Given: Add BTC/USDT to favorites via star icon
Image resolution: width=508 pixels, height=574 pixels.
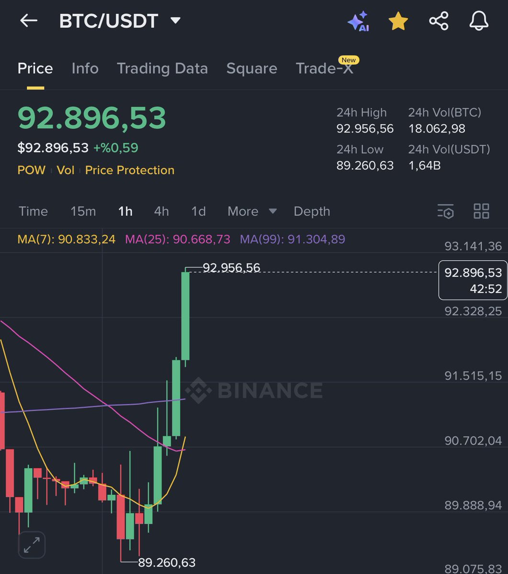Looking at the screenshot, I should (x=398, y=21).
